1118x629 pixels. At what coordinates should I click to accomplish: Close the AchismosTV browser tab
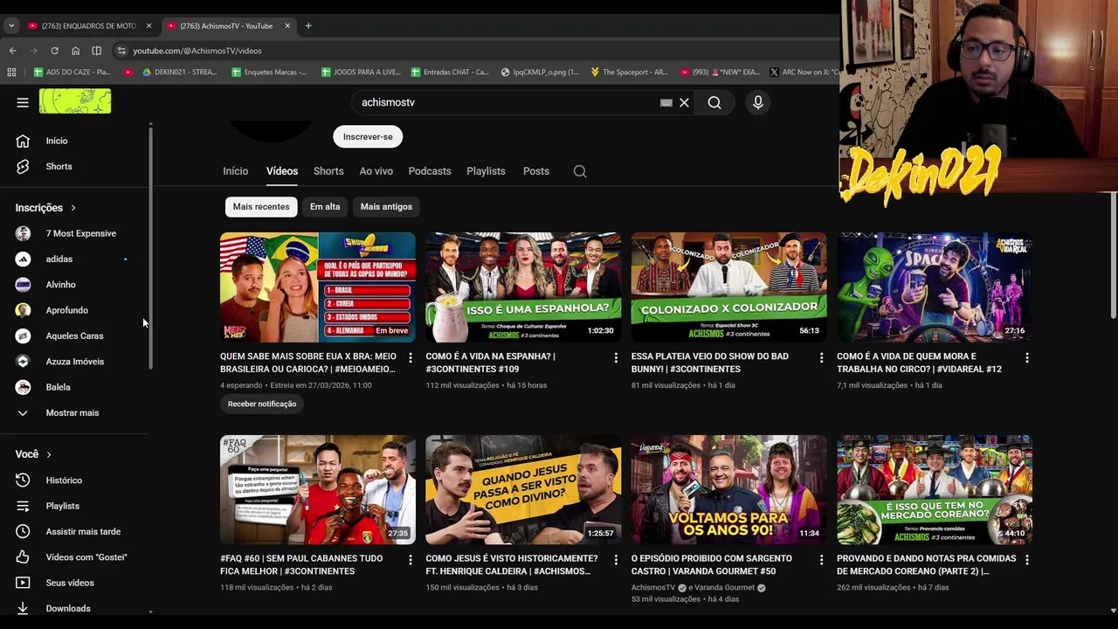coord(287,25)
